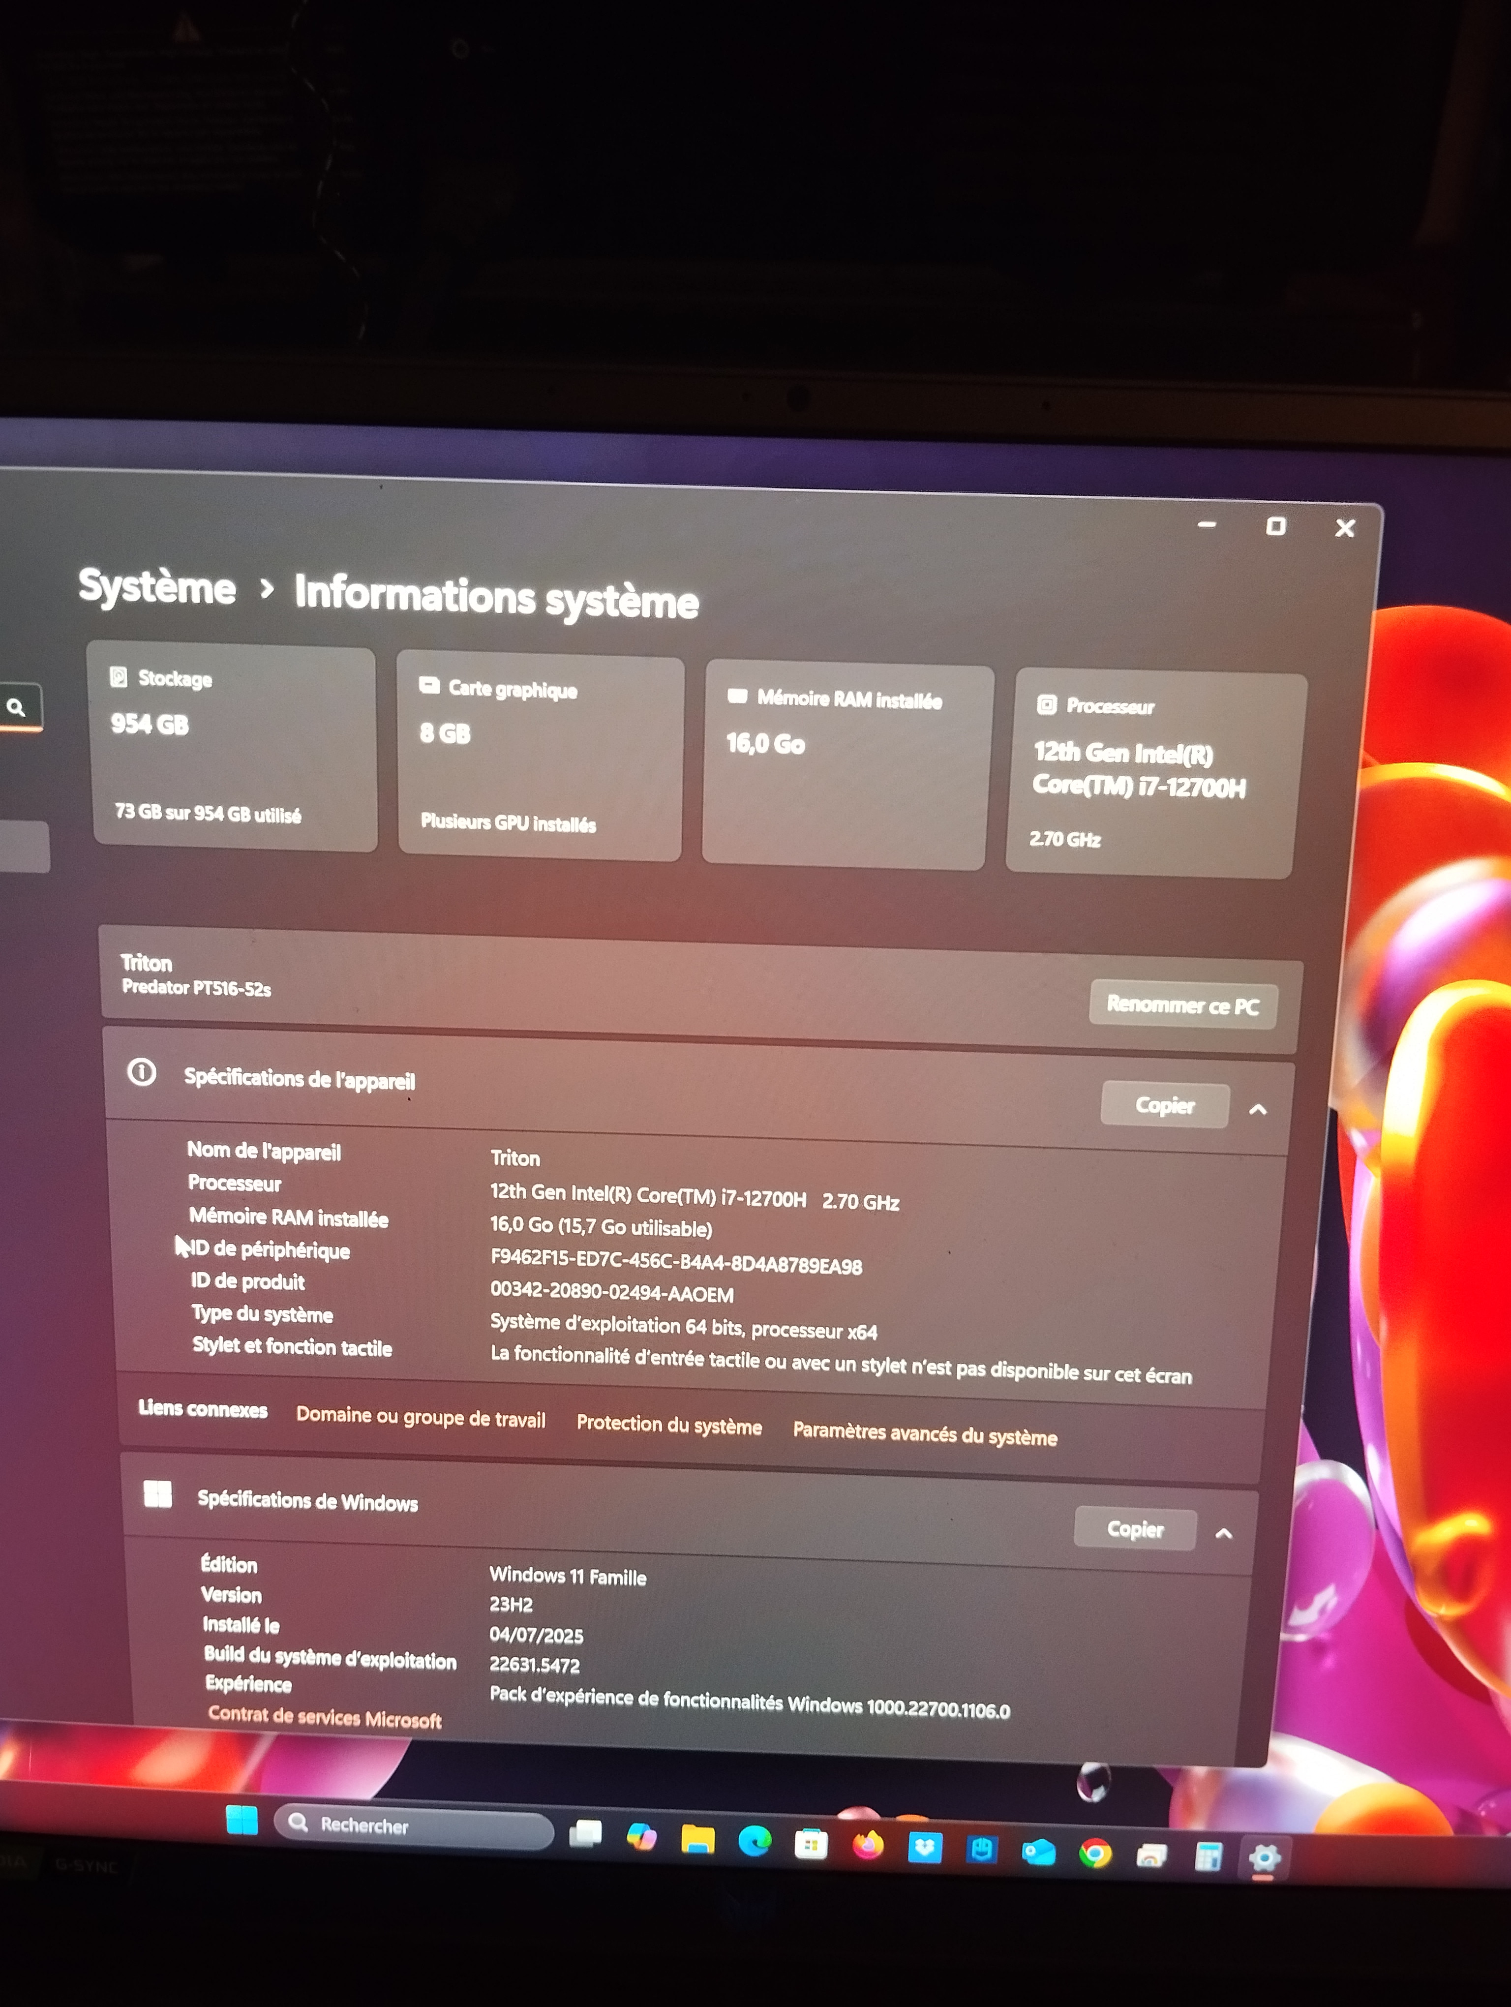Launch Google Chrome from taskbar
This screenshot has height=2007, width=1511.
1095,1853
